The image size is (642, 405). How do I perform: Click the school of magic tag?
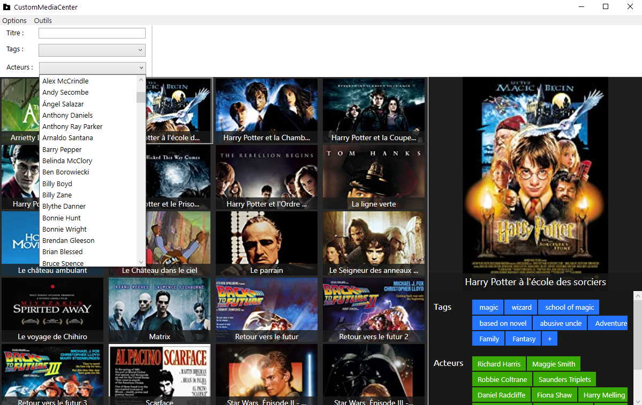coord(570,307)
